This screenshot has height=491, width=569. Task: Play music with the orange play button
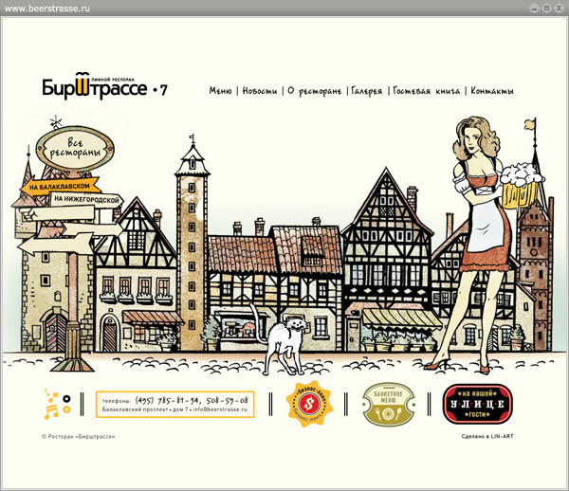tap(66, 409)
